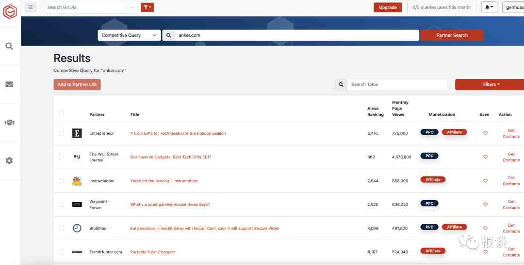The image size is (524, 265).
Task: Click the Search Table input field
Action: (397, 84)
